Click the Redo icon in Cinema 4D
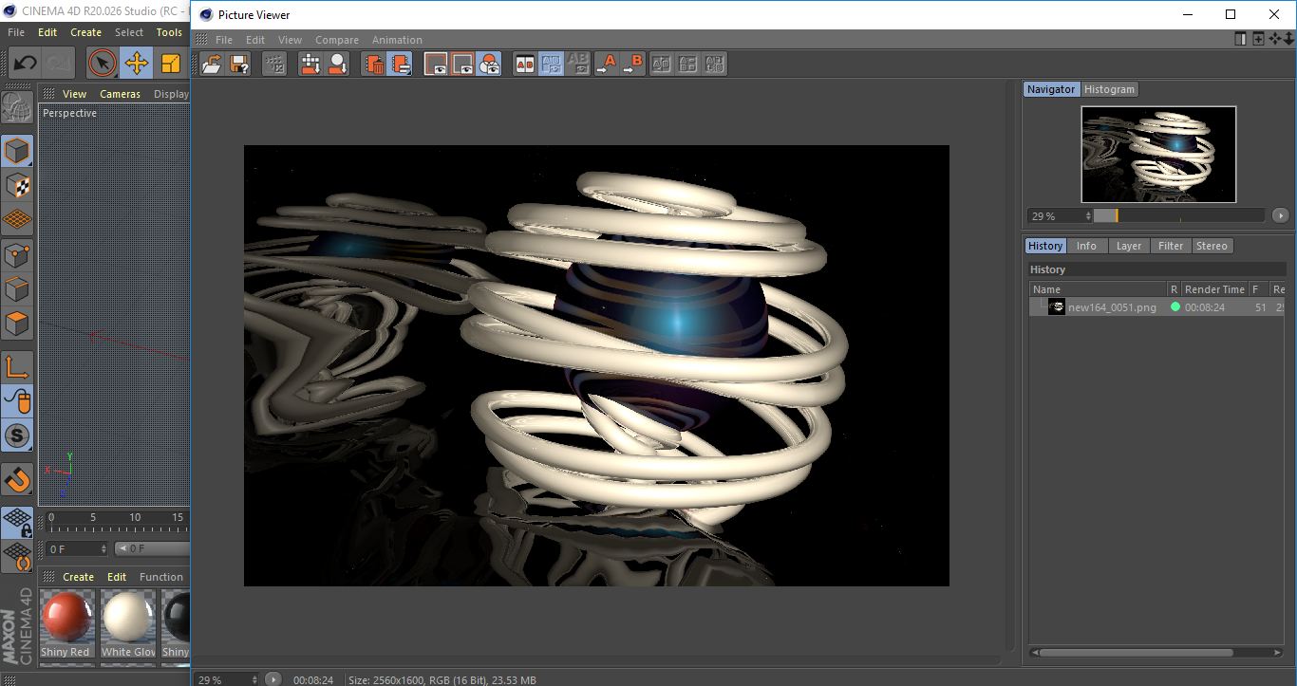This screenshot has height=686, width=1297. click(x=60, y=64)
